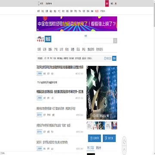
Task: Advance the carousel with its right arrow
Action: pos(116,93)
